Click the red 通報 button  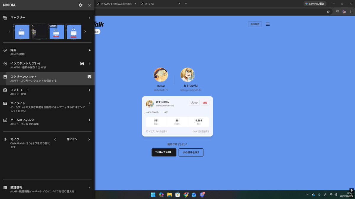click(x=205, y=103)
